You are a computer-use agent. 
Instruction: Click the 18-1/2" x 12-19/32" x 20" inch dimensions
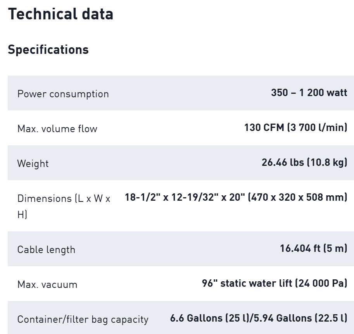click(x=185, y=197)
